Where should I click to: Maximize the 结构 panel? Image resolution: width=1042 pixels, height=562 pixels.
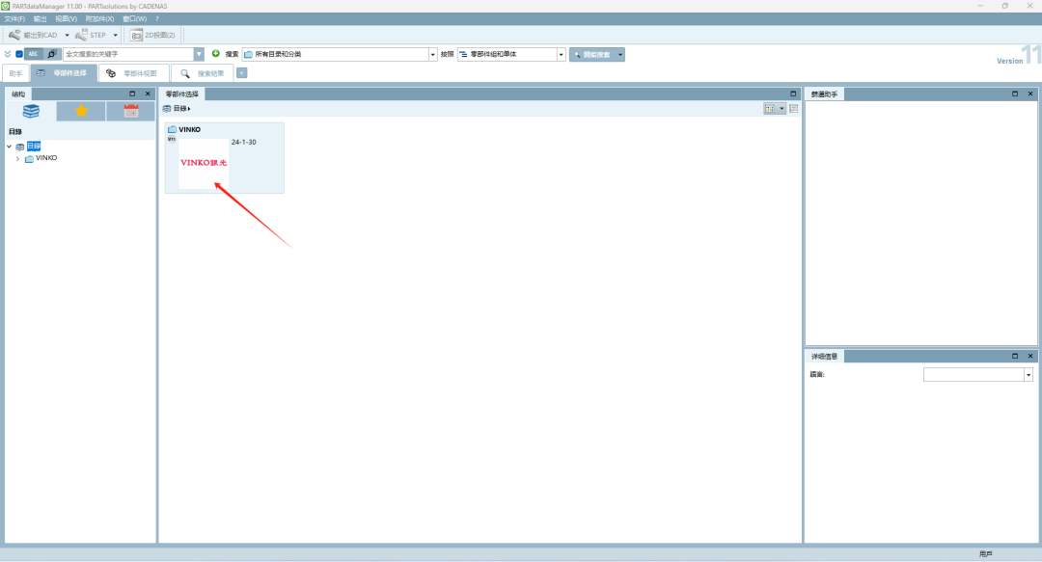(x=132, y=94)
